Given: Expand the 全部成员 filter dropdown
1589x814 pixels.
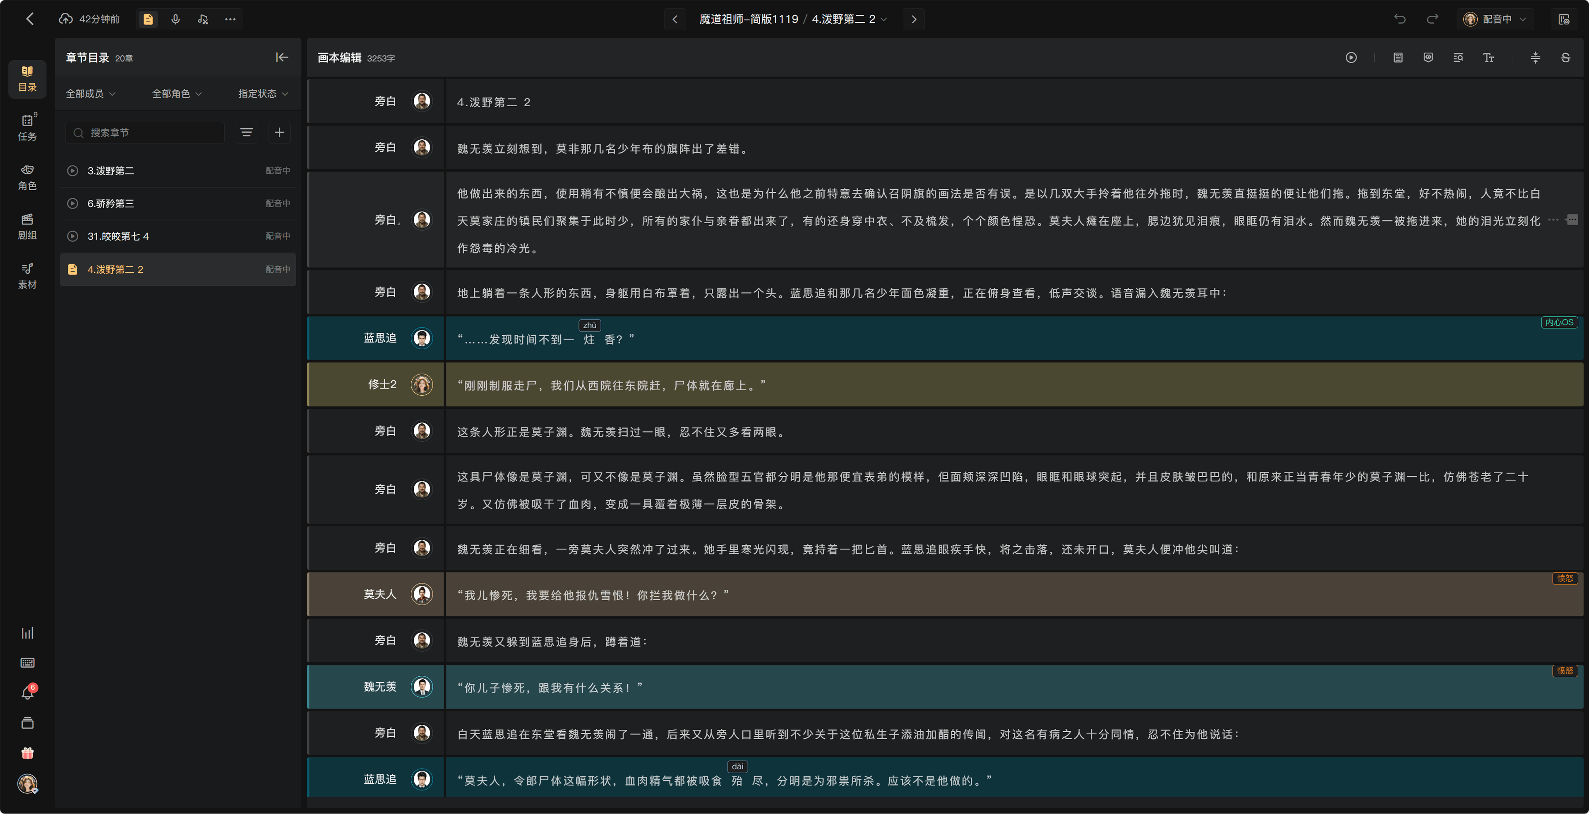Looking at the screenshot, I should (x=91, y=94).
